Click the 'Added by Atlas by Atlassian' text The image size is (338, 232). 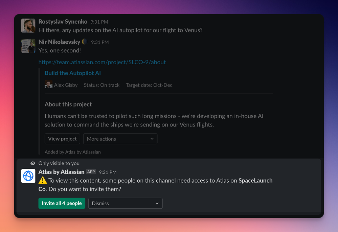tap(72, 152)
